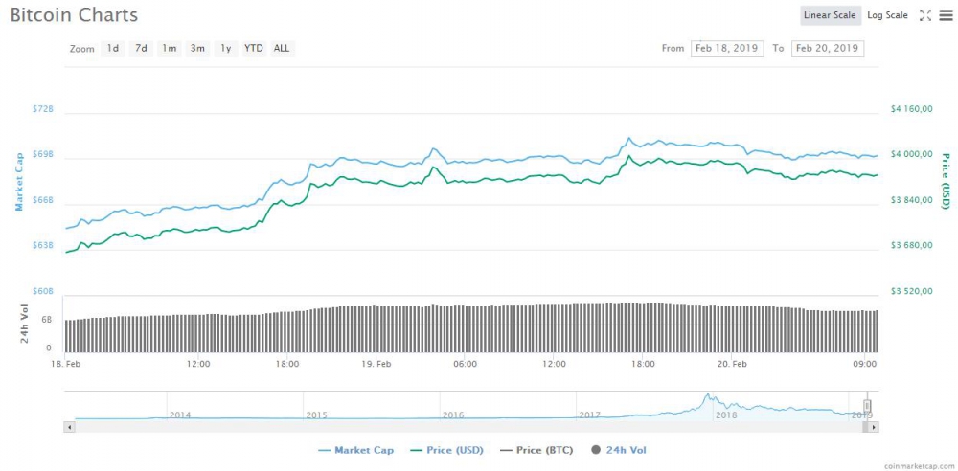Viewport: 958px width, 471px height.
Task: Click the 2014 label in the navigator
Action: [x=180, y=415]
